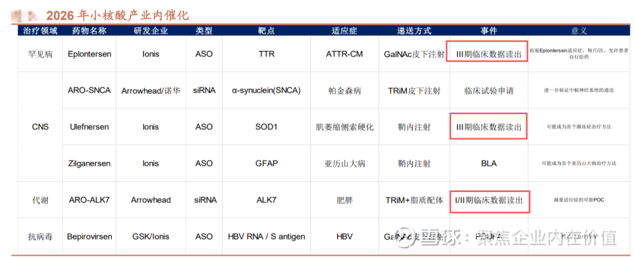Click the "ARO-SNCA" drug name cell
Screen dimensions: 635x257
coord(89,91)
